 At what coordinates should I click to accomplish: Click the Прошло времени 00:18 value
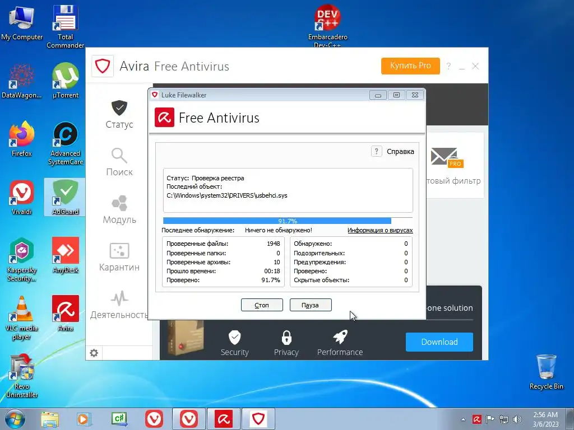(x=272, y=271)
